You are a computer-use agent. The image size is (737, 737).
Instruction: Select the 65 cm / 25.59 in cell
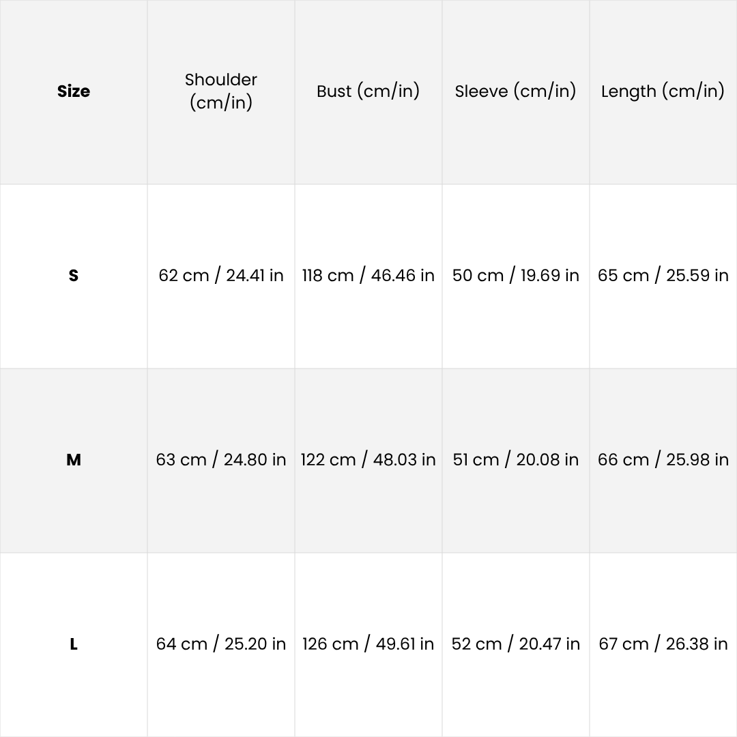point(663,276)
